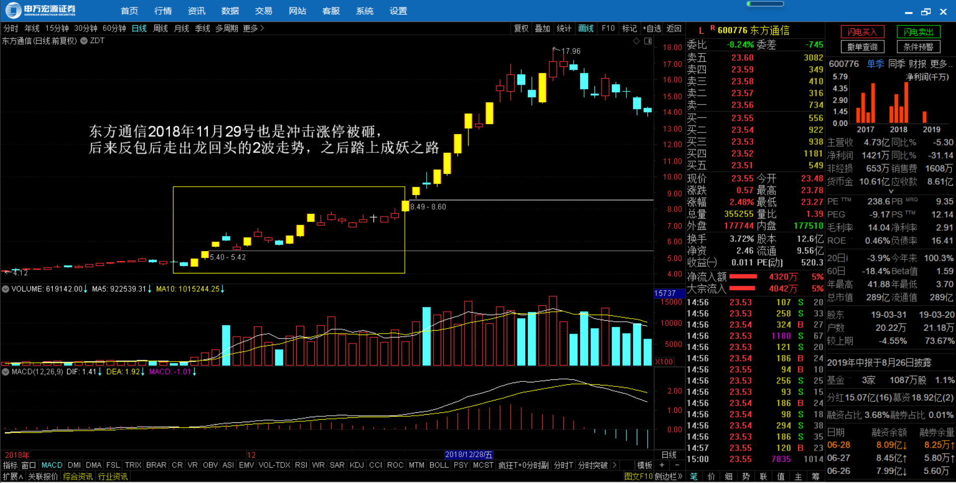Switch to 分时 chart

[x=11, y=28]
